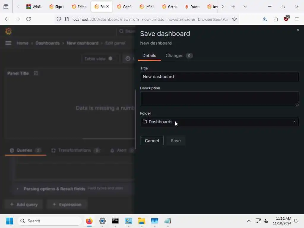
Task: Open the notification bell
Action: click(x=296, y=221)
